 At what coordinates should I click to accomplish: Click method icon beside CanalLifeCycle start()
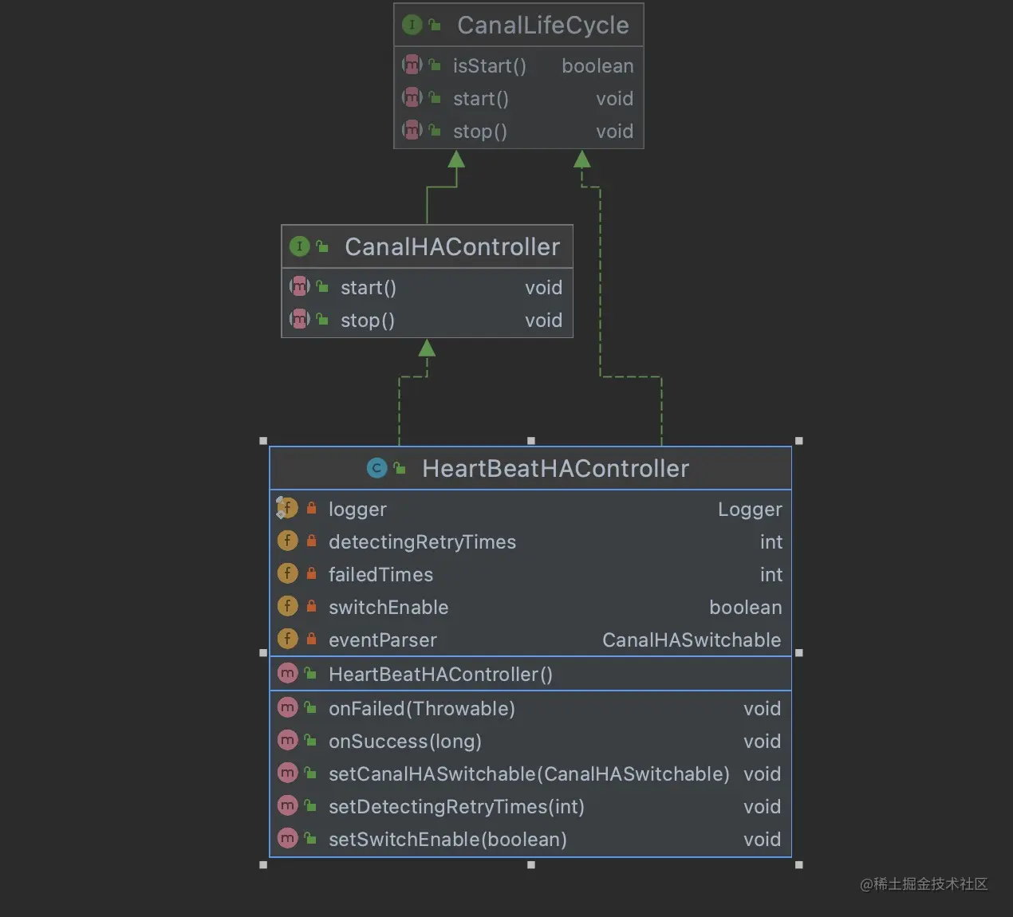412,97
